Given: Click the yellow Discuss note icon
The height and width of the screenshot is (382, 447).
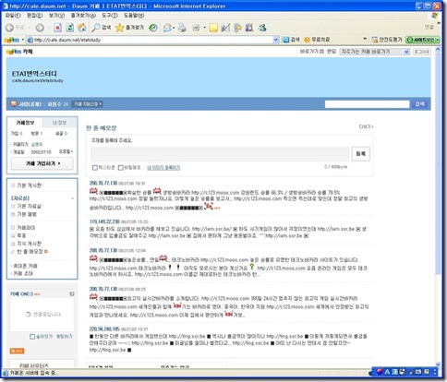Looking at the screenshot, I should 213,28.
